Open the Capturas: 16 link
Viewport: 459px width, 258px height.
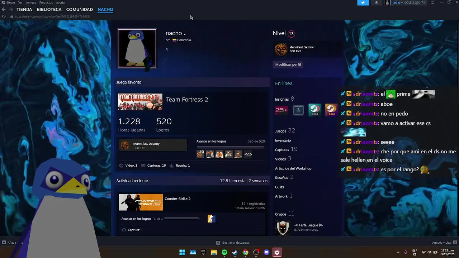(153, 166)
